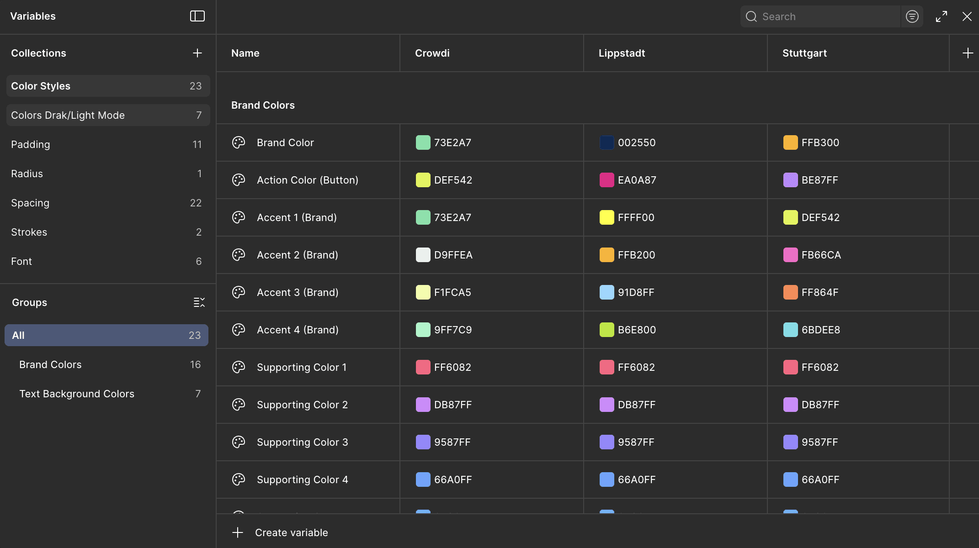Click the palette icon beside Brand Color
The height and width of the screenshot is (548, 979).
[239, 142]
